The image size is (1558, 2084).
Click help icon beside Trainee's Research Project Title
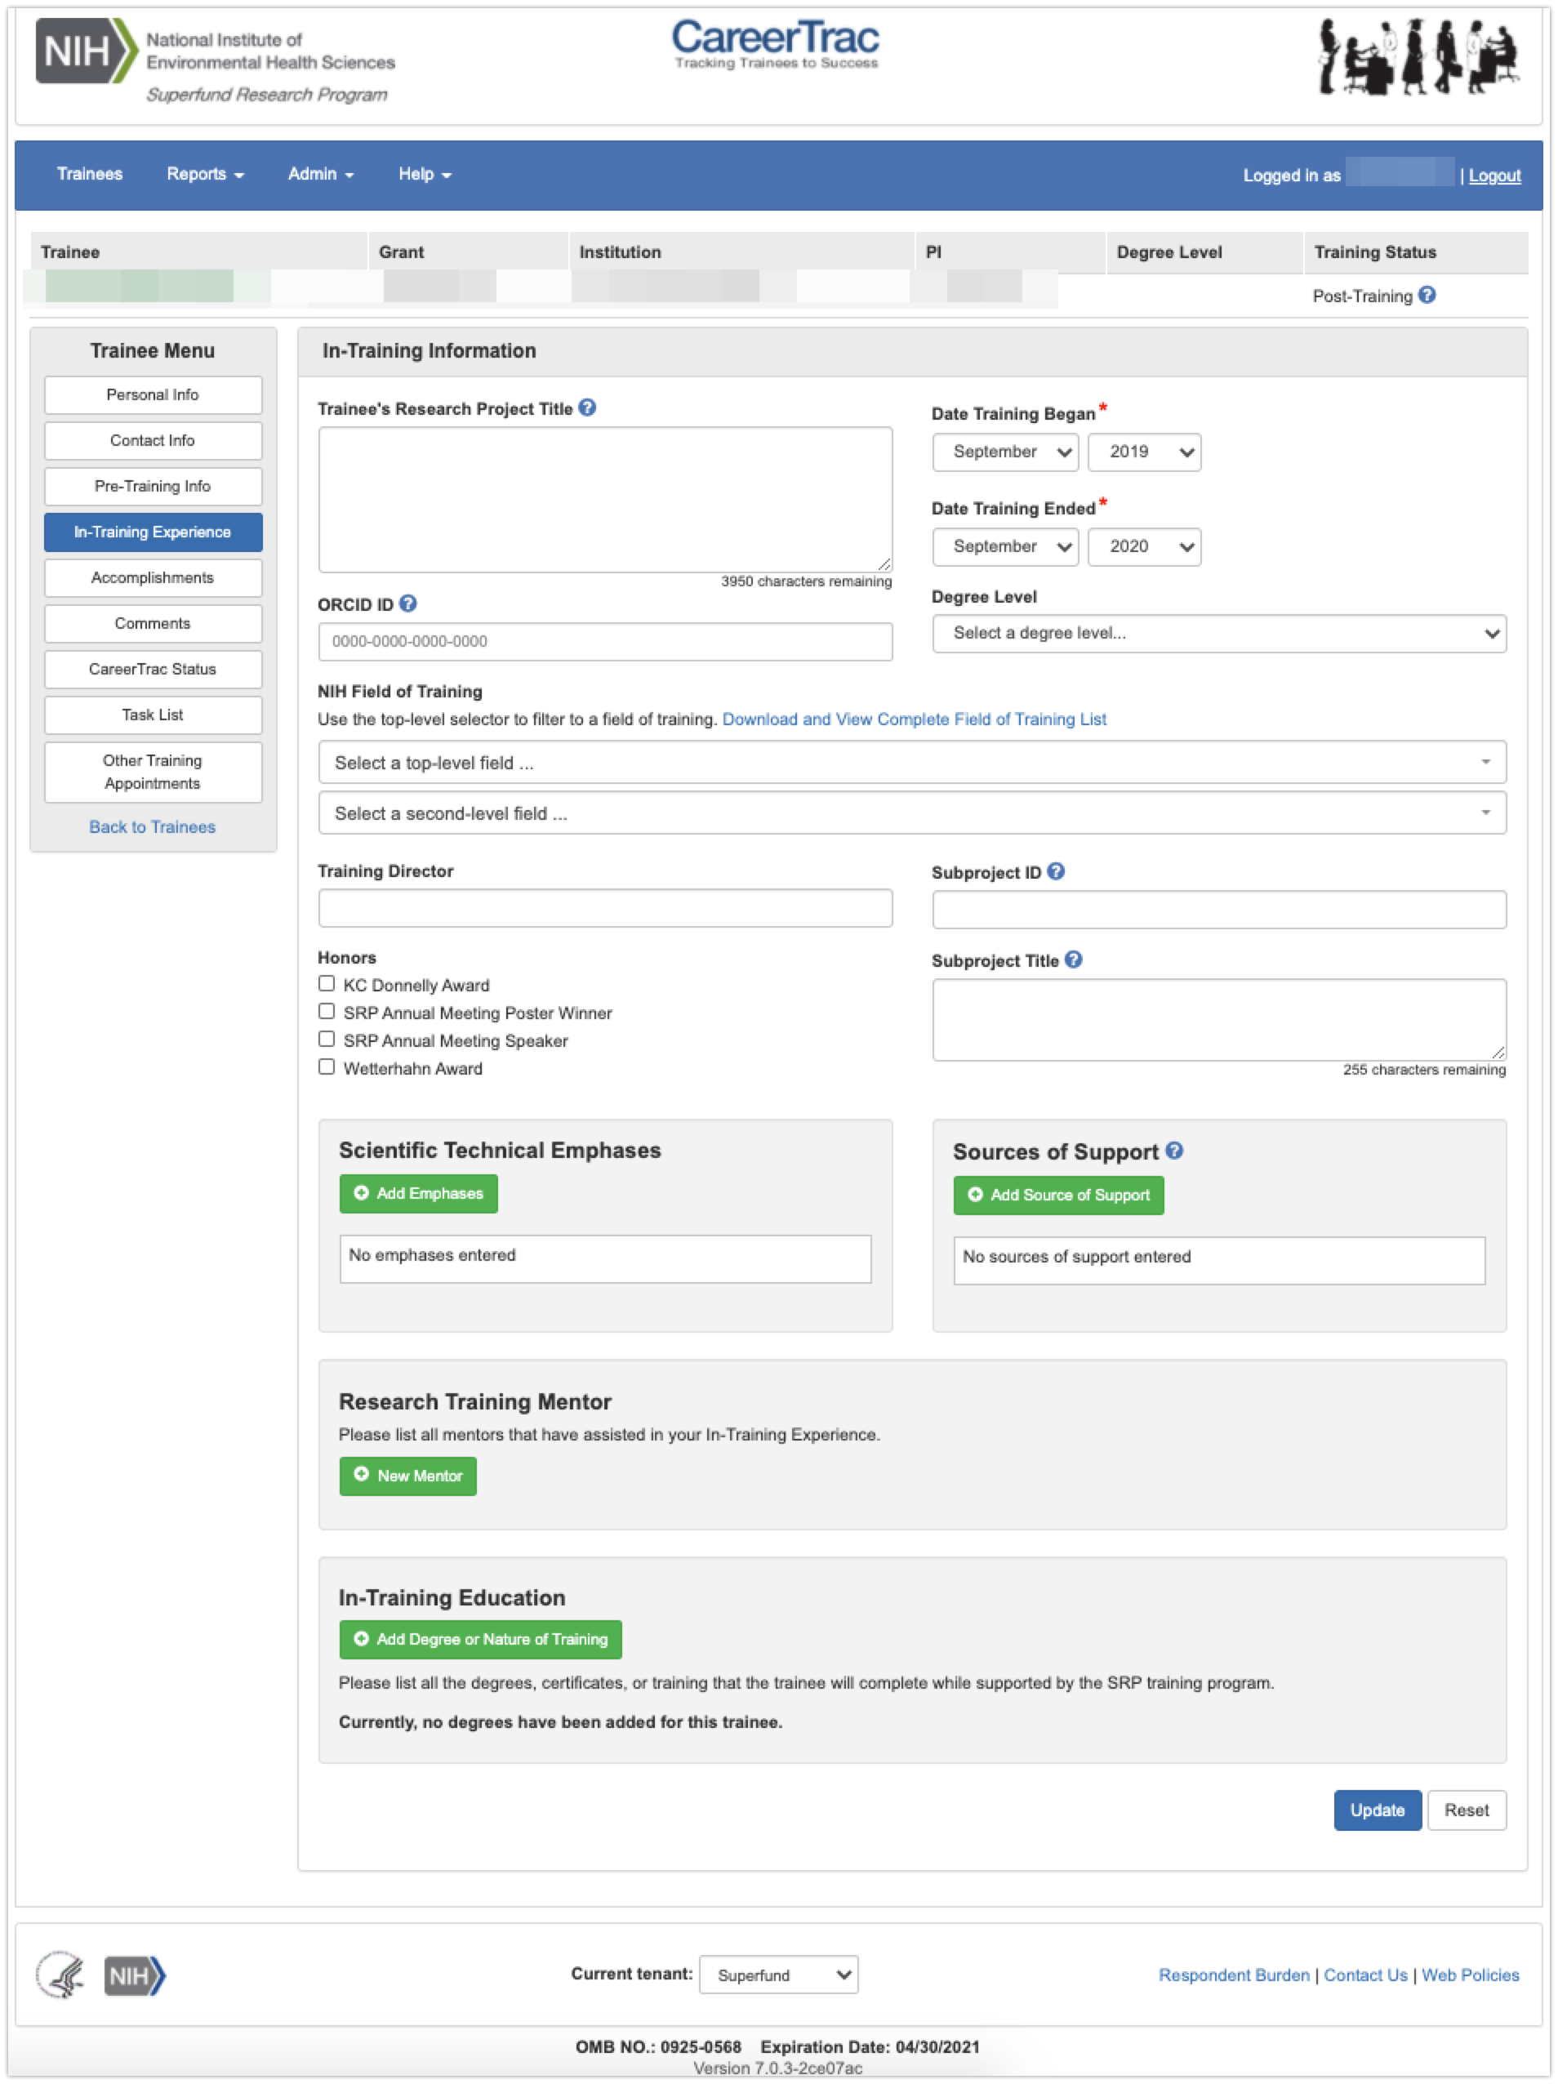coord(587,408)
